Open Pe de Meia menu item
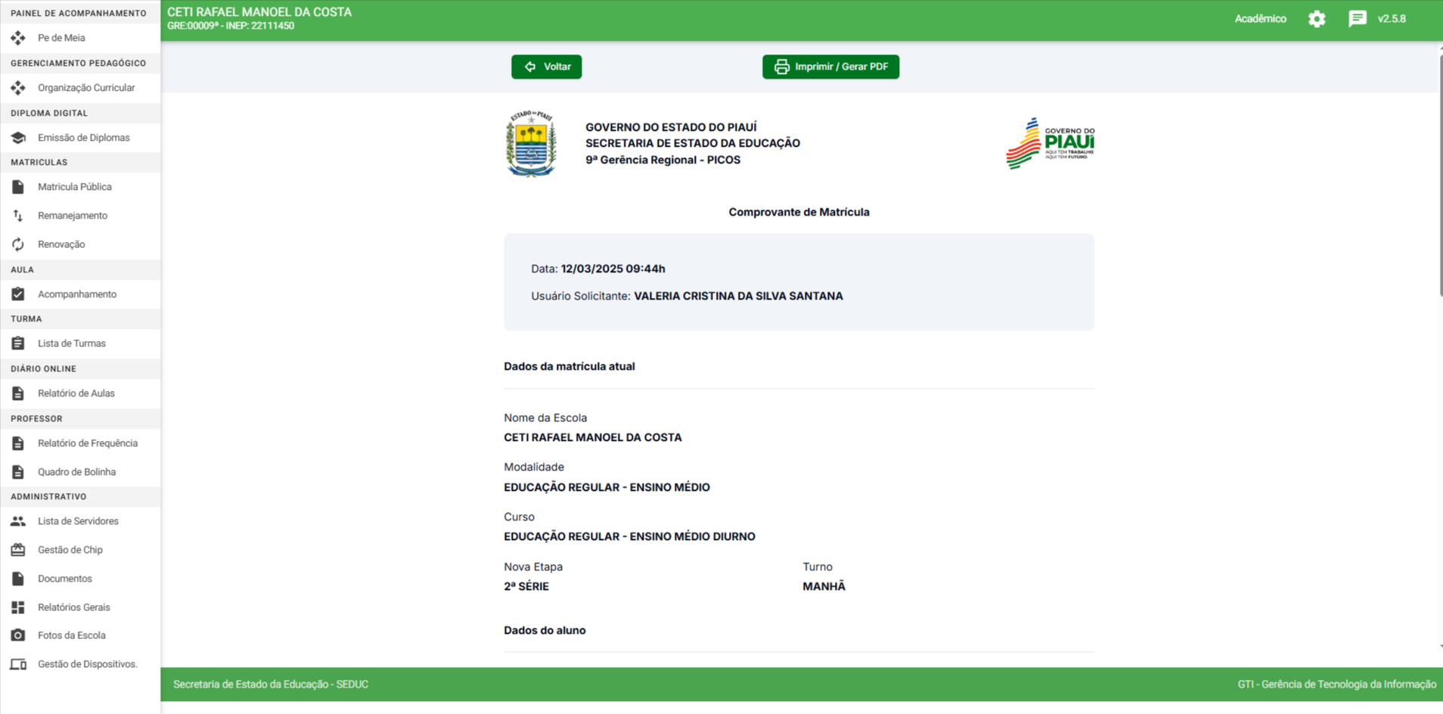 [61, 38]
